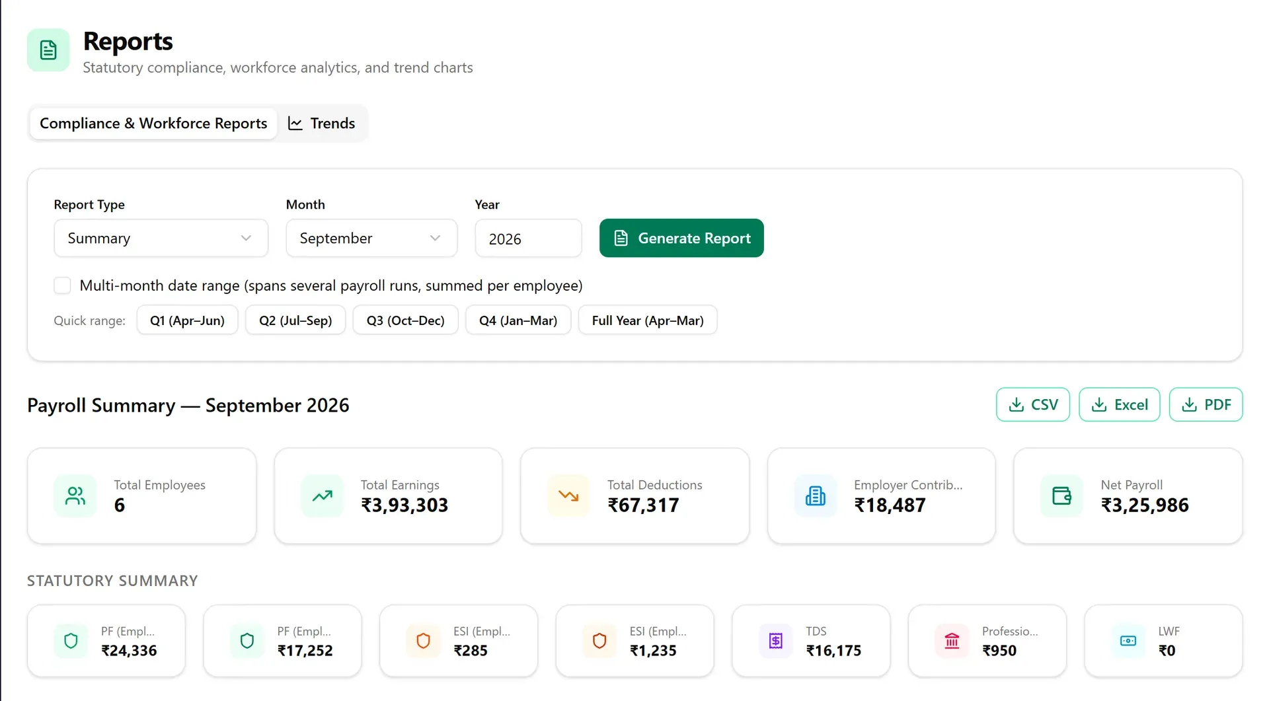Export the summary as Excel
The height and width of the screenshot is (701, 1269).
[x=1119, y=405]
